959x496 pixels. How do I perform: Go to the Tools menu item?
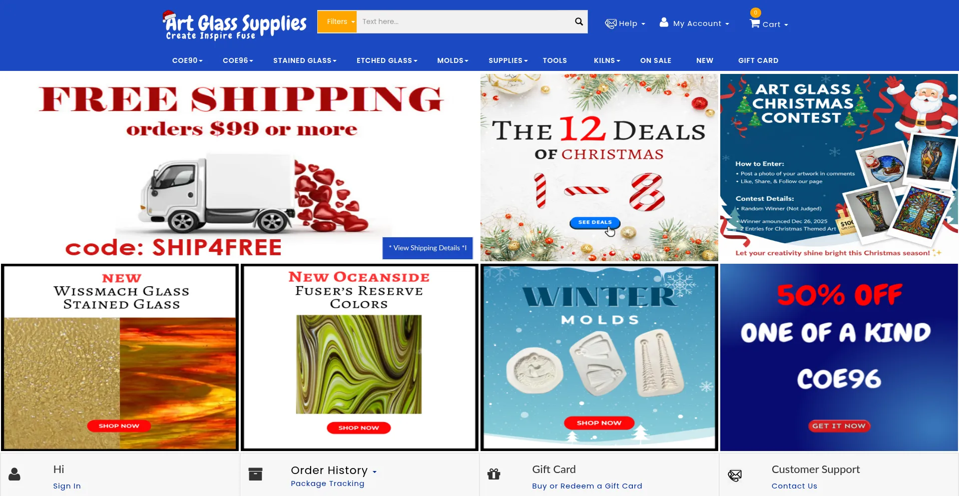click(554, 60)
